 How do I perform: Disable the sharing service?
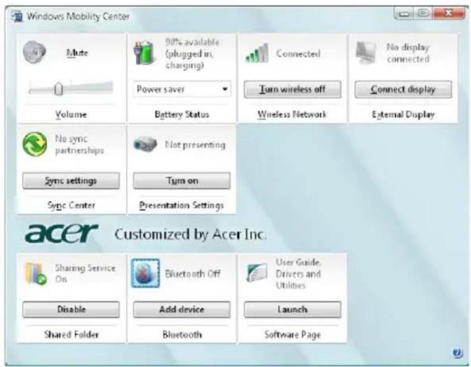71,309
